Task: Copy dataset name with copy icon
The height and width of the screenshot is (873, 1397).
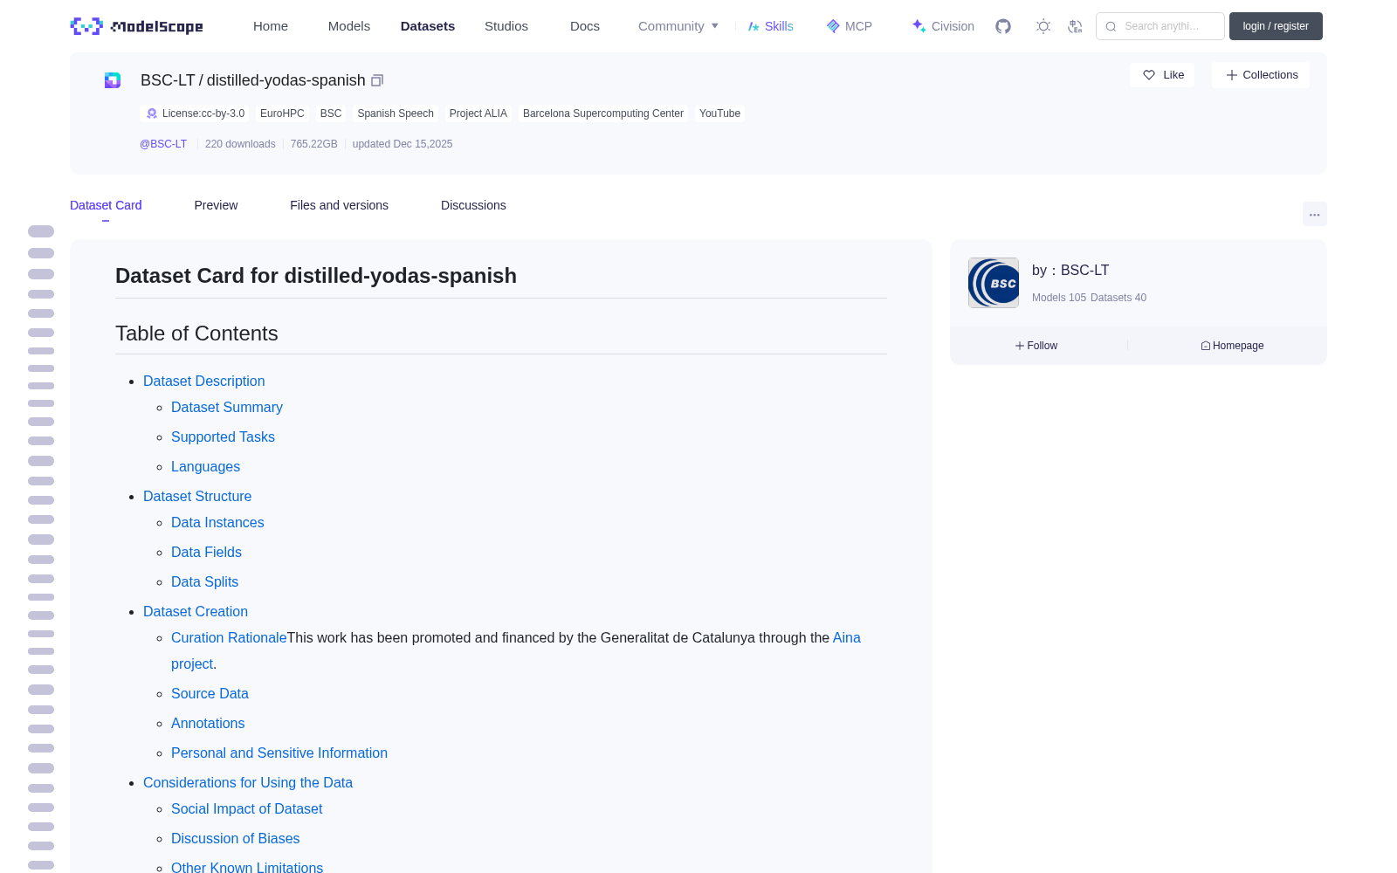Action: point(377,80)
